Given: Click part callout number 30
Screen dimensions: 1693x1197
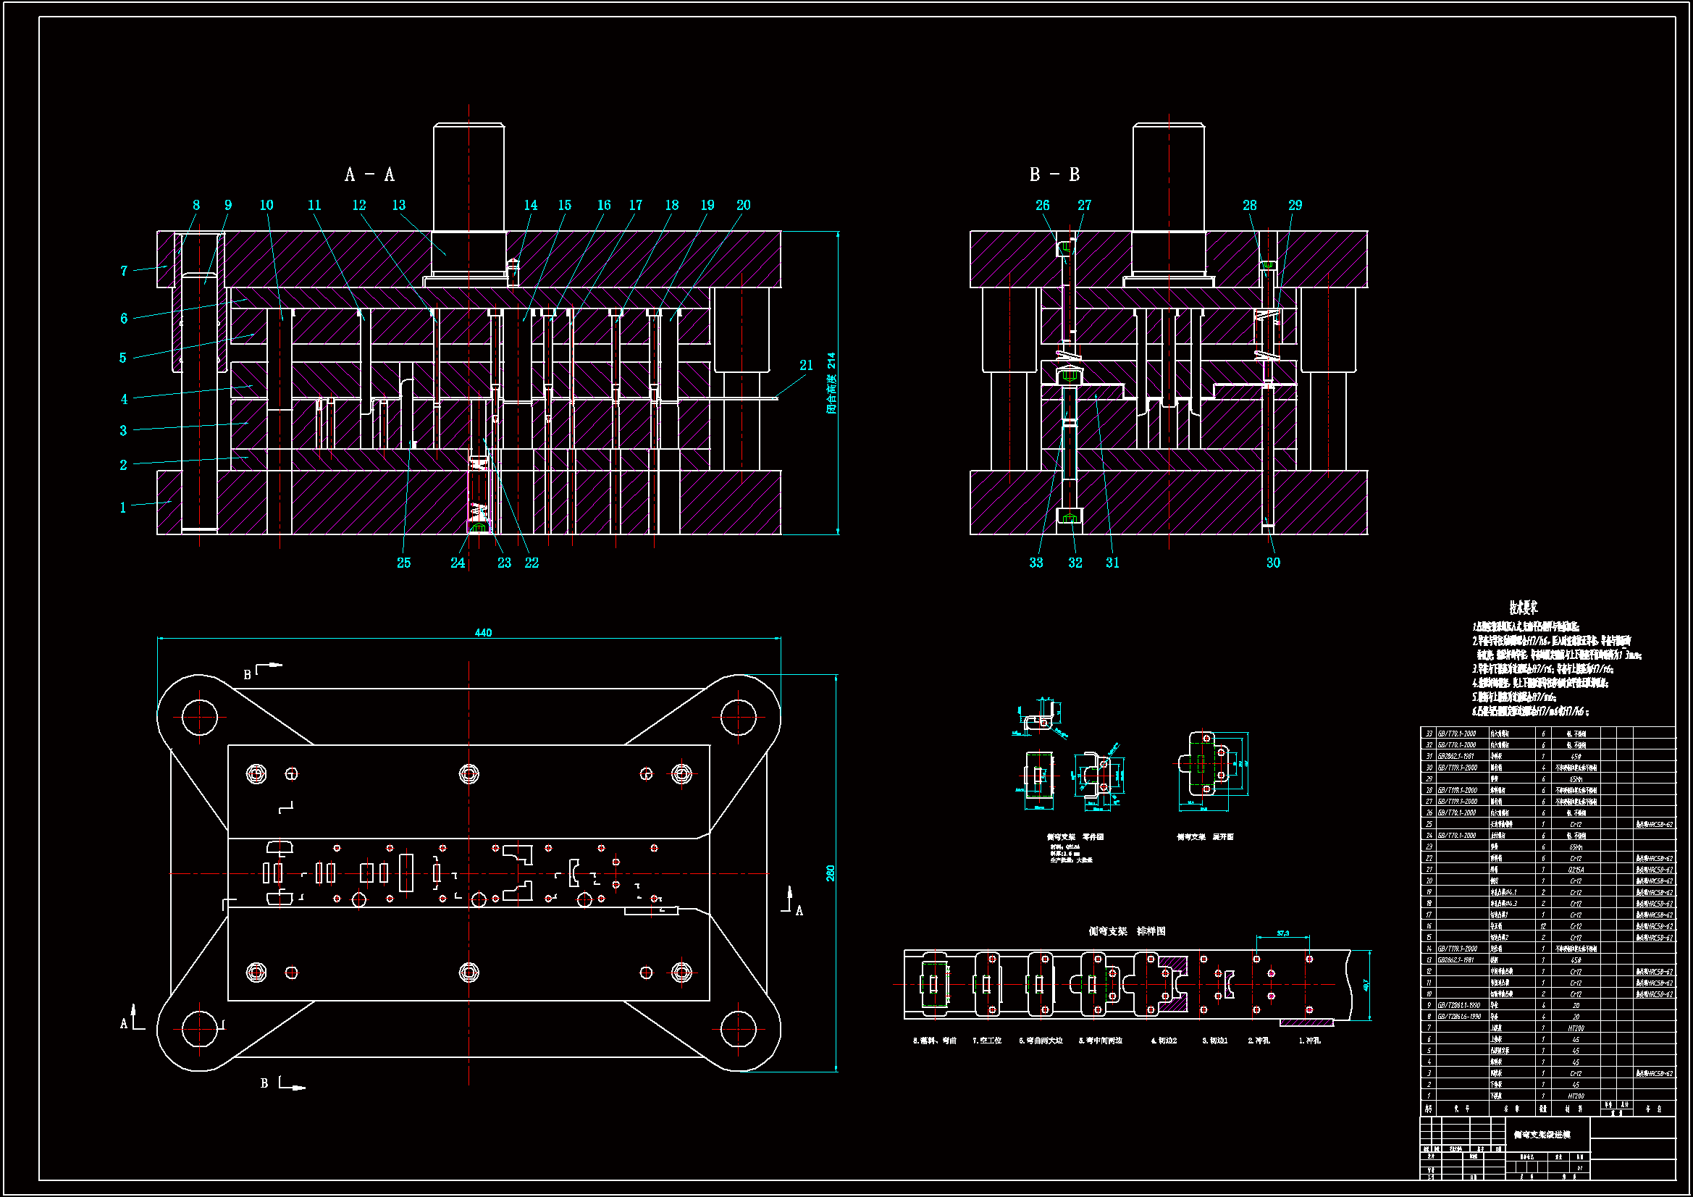Looking at the screenshot, I should coord(1273,563).
